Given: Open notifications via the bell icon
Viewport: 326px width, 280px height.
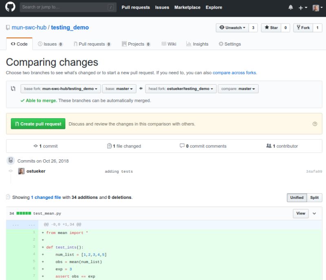Looking at the screenshot, I should pos(290,7).
